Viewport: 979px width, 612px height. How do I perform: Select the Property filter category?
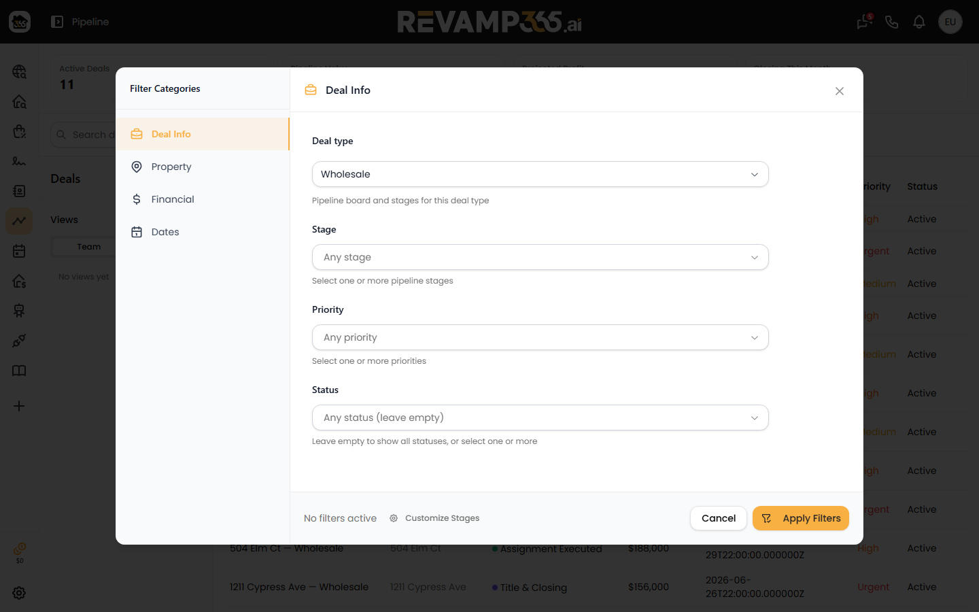(x=203, y=167)
